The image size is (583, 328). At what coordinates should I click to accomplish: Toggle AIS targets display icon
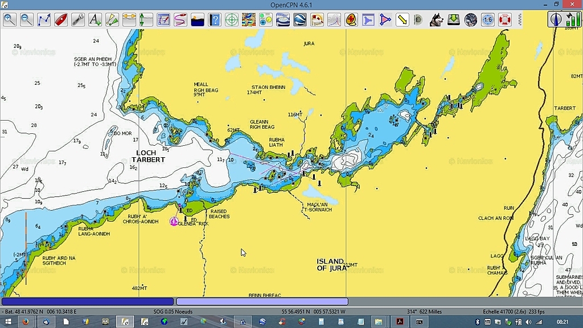pos(112,20)
